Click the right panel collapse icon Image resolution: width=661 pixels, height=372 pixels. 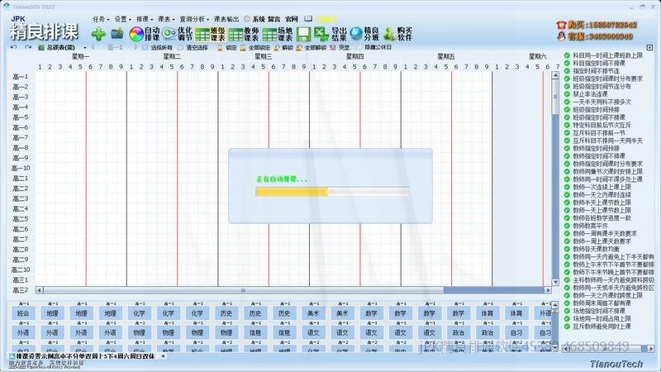[649, 48]
